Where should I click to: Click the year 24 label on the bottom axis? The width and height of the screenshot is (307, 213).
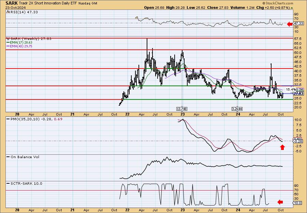click(x=238, y=210)
